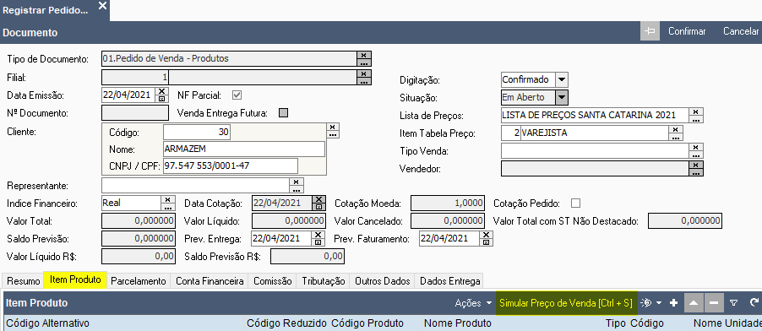Screen dimensions: 762x331
Task: Open the Filial lookup (...) button
Action: click(364, 81)
